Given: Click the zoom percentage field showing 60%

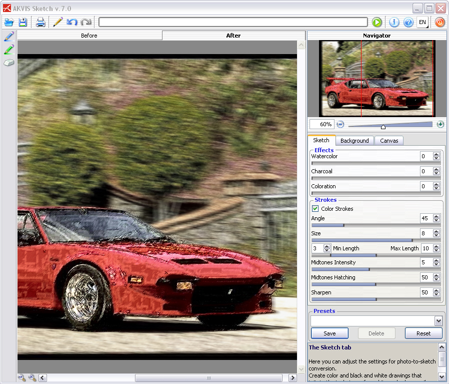Looking at the screenshot, I should tap(321, 124).
